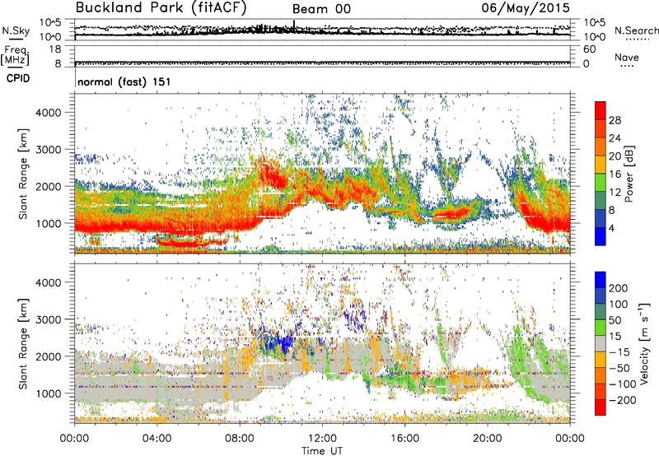The width and height of the screenshot is (659, 456).
Task: Select the "Beam 00" label
Action: (x=321, y=9)
